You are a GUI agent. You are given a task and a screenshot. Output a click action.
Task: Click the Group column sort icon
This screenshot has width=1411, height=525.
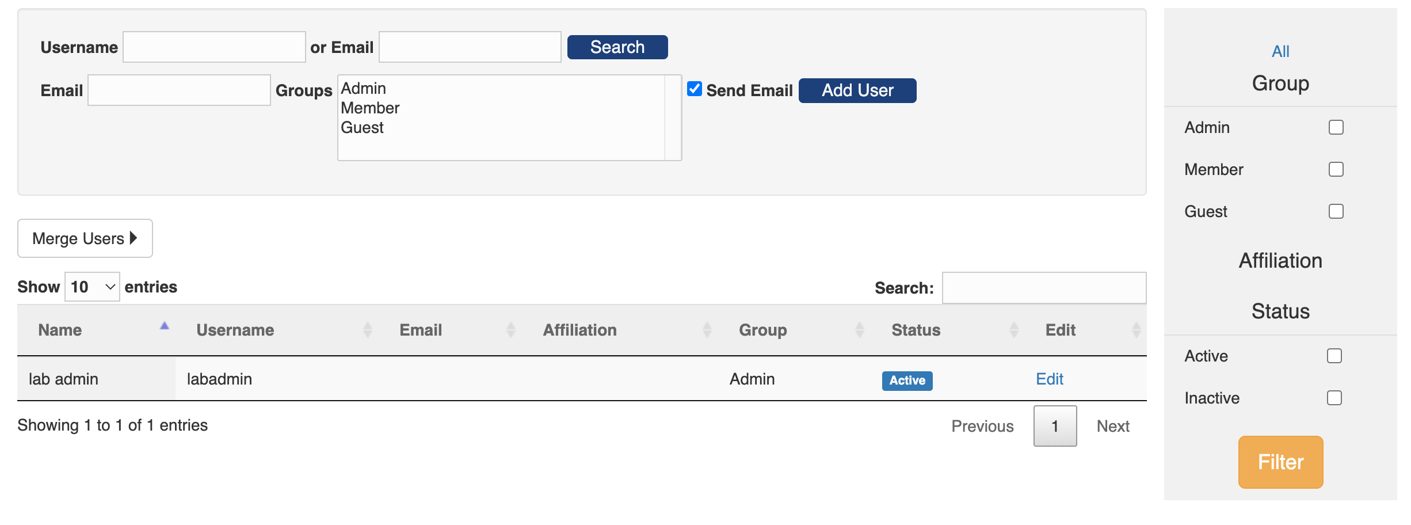point(859,330)
